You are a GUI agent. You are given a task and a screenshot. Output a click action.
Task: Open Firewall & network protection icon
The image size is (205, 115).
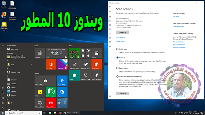pos(110,29)
